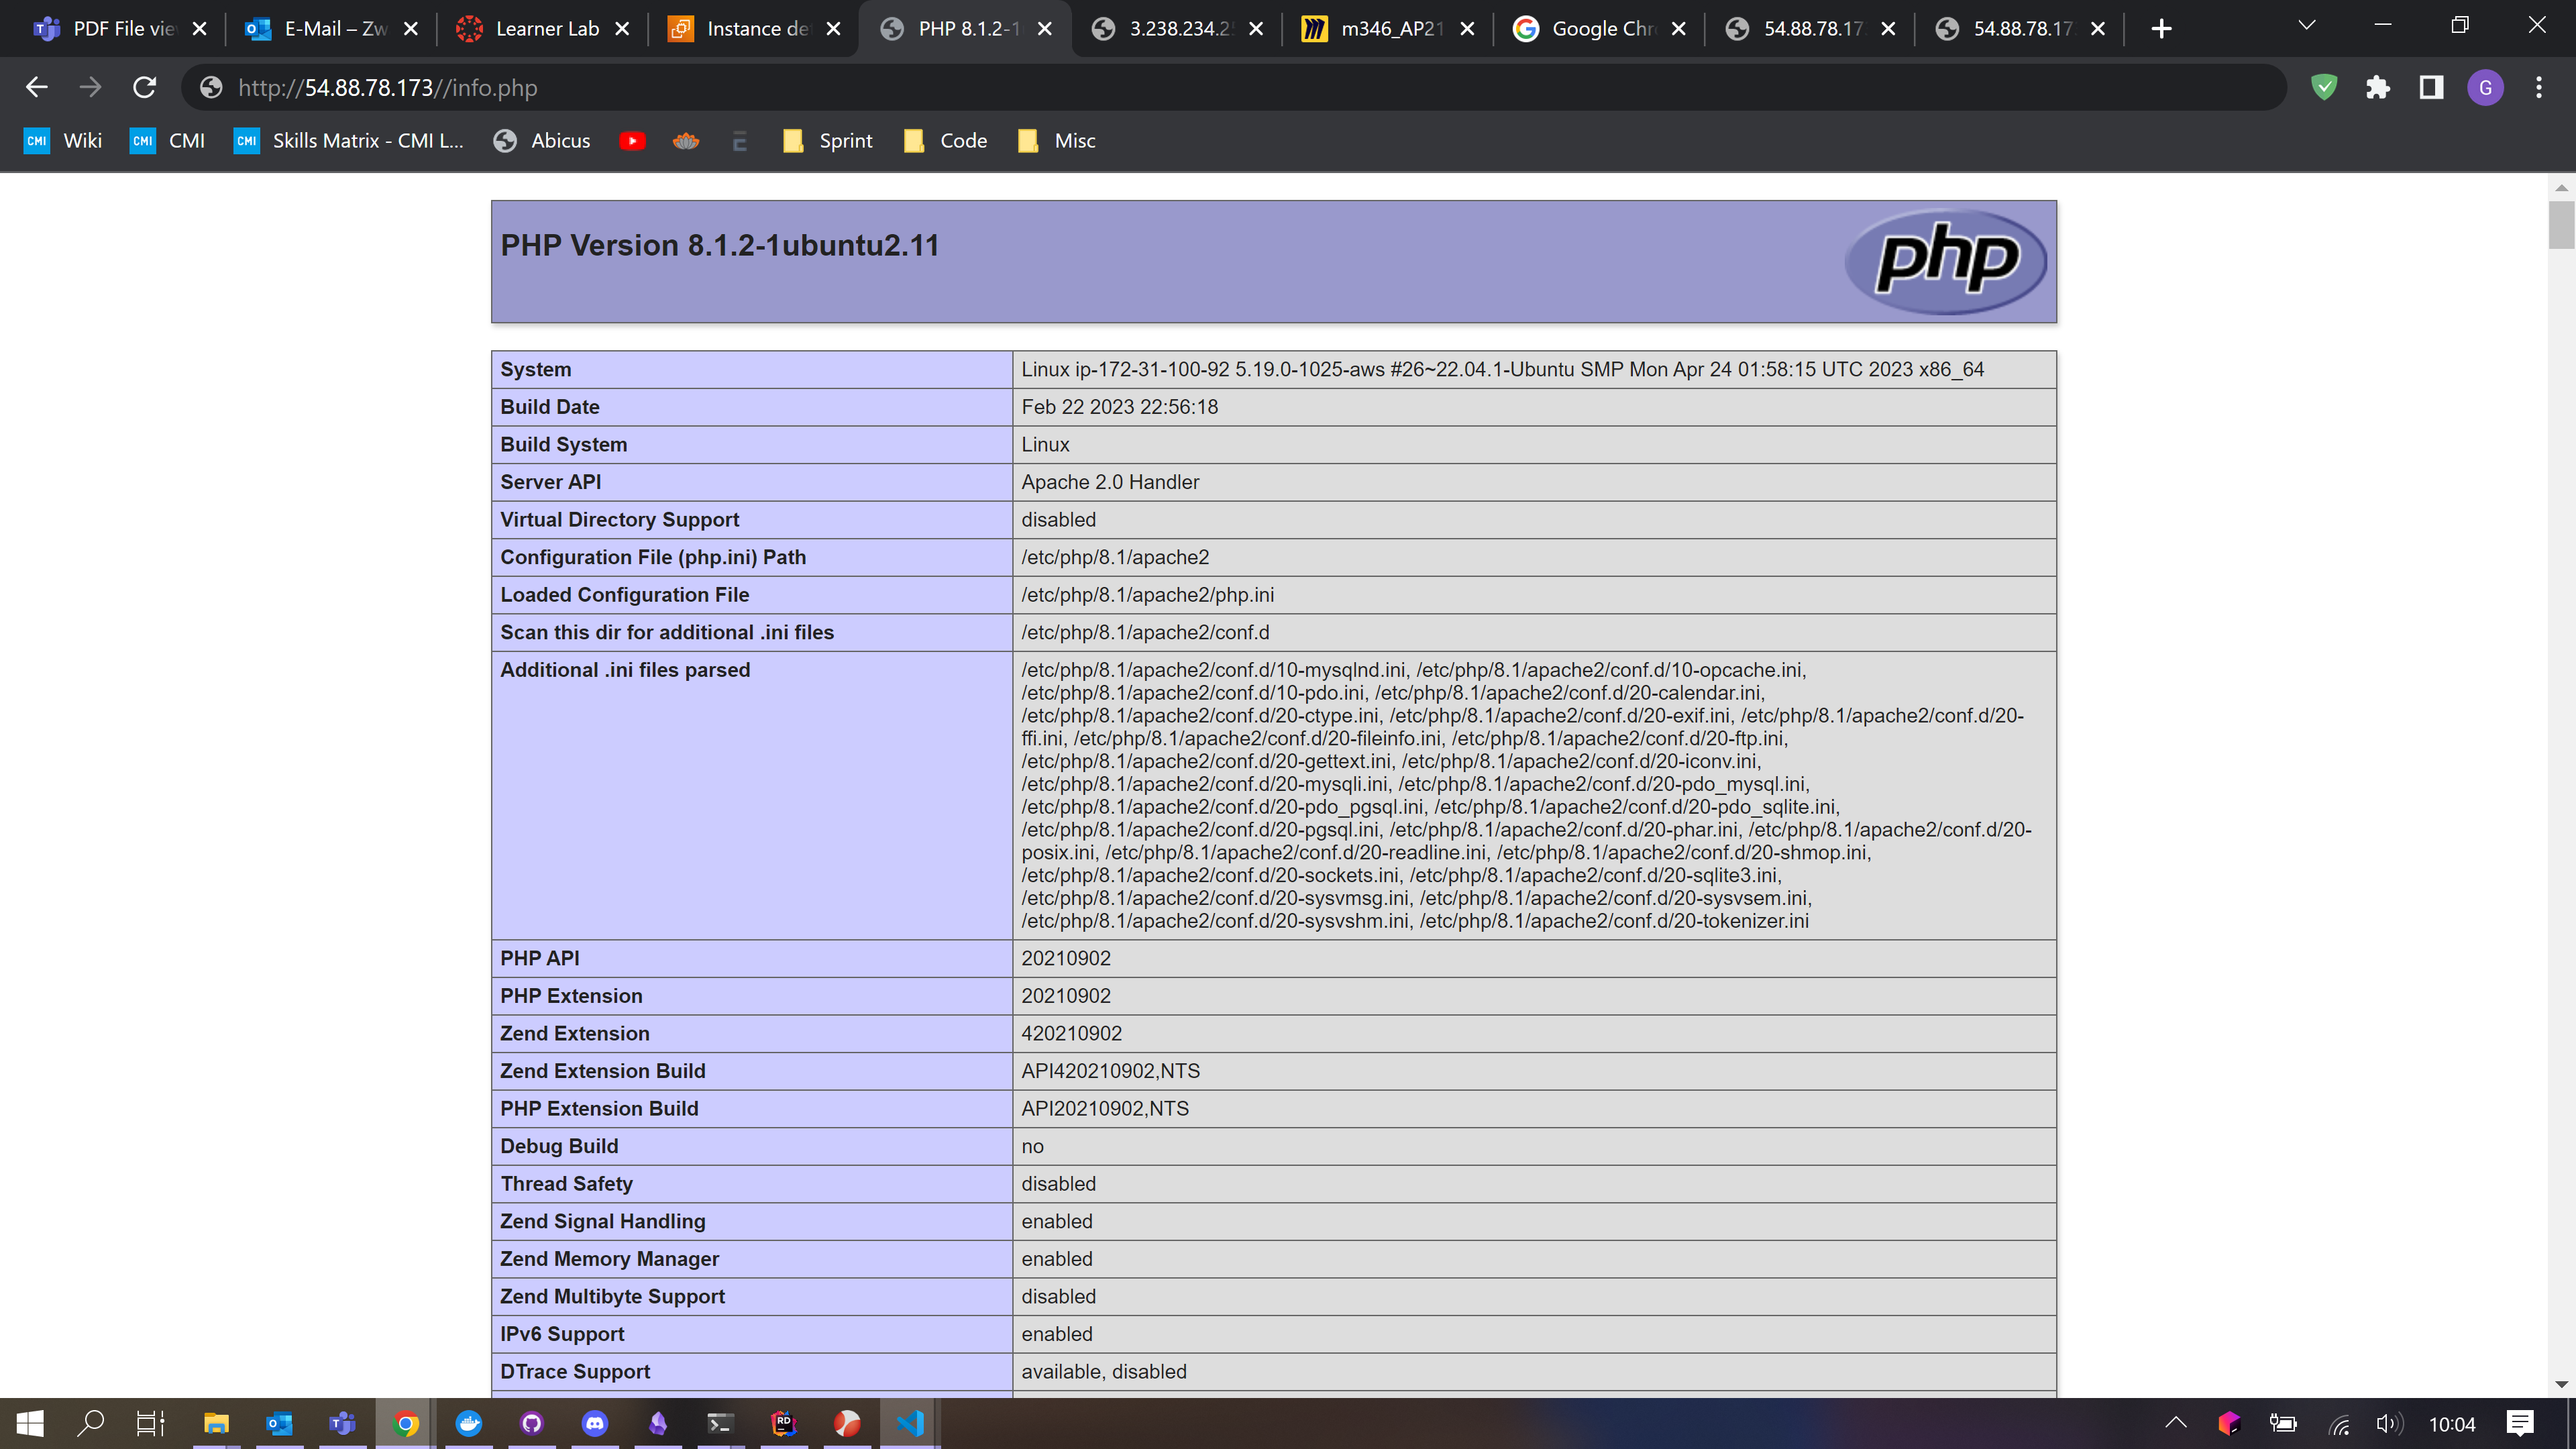Go back using the back arrow
Viewport: 2576px width, 1449px height.
click(x=37, y=88)
